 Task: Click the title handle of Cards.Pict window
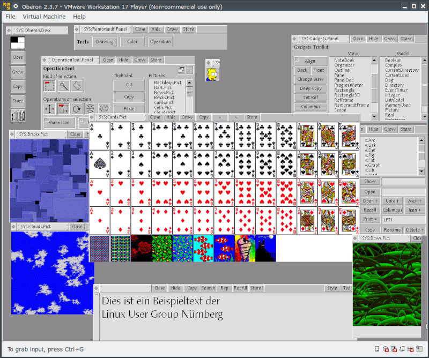pyautogui.click(x=92, y=117)
